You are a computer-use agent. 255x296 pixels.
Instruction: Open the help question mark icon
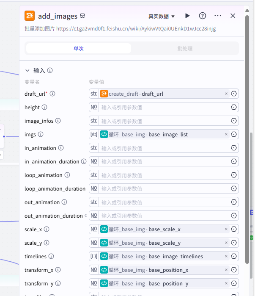click(x=203, y=16)
